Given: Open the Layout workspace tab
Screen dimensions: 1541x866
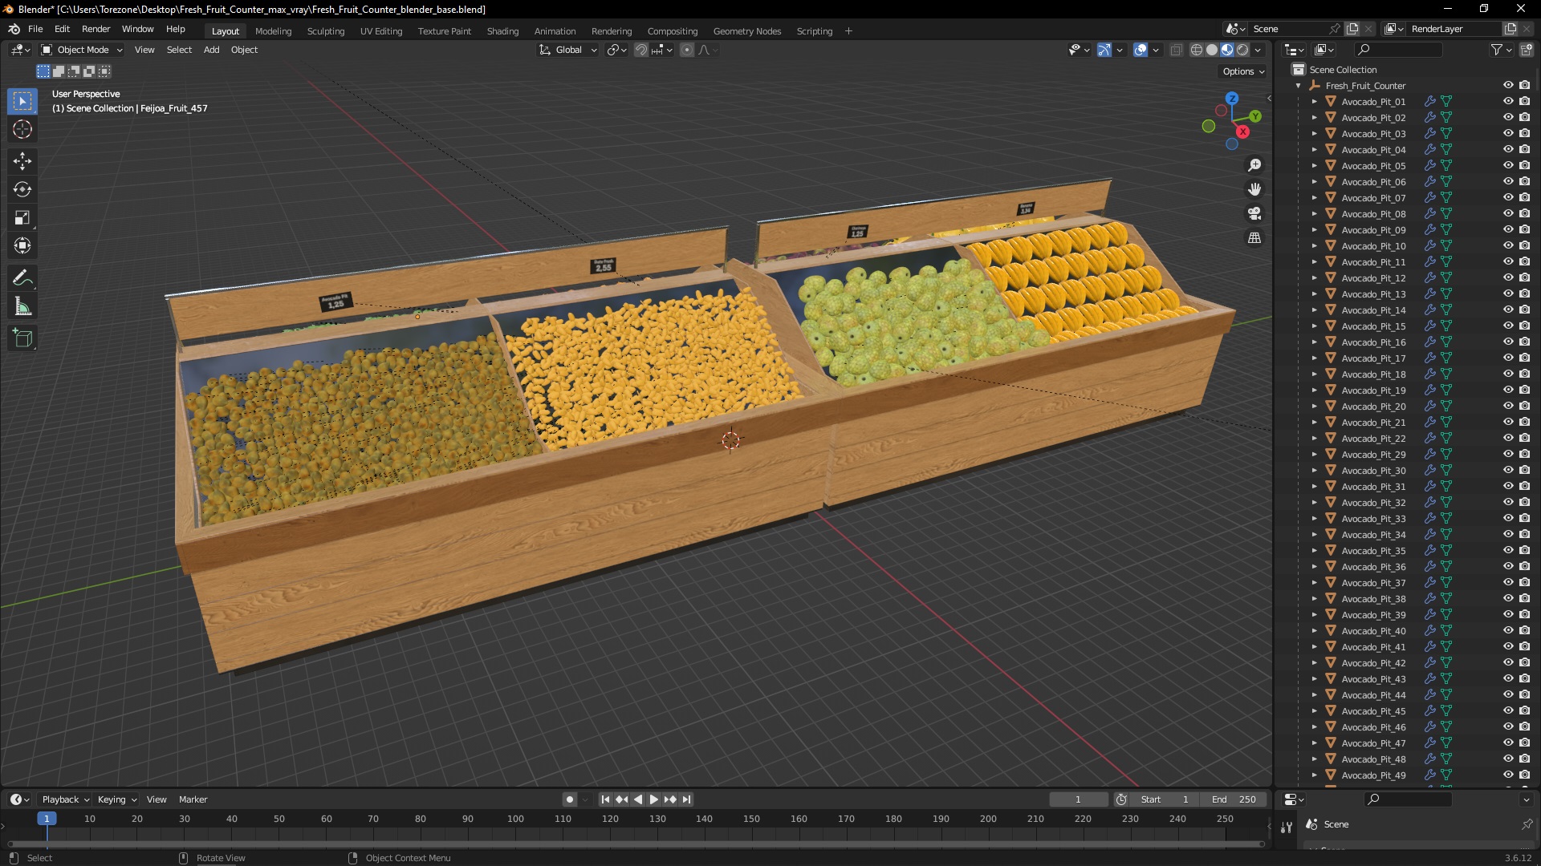Looking at the screenshot, I should click(x=226, y=30).
